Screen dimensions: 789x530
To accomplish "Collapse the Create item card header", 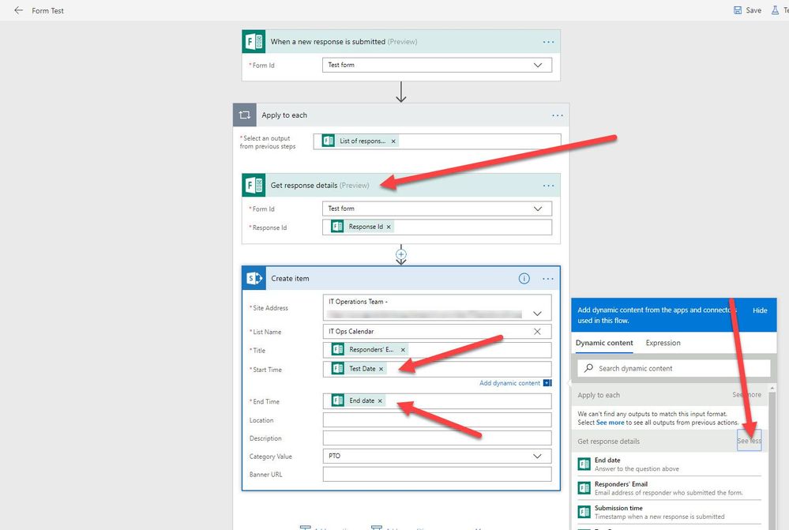I will tap(401, 278).
